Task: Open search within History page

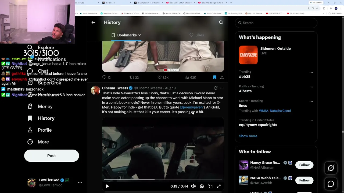Action: [x=221, y=23]
